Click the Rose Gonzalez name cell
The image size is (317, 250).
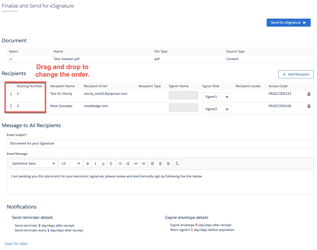click(61, 106)
